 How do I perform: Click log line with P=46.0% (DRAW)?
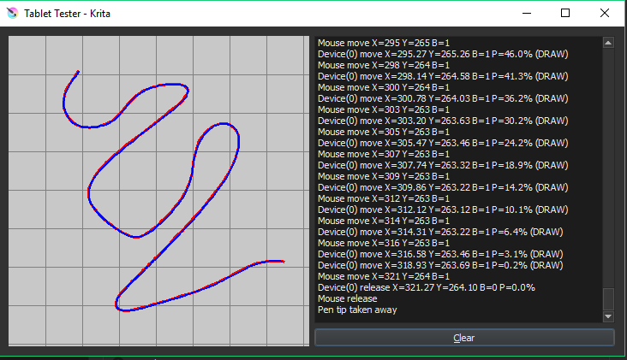[443, 54]
